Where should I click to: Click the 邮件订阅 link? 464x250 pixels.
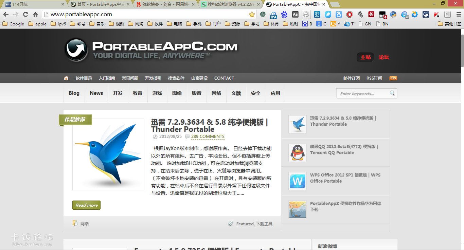351,78
